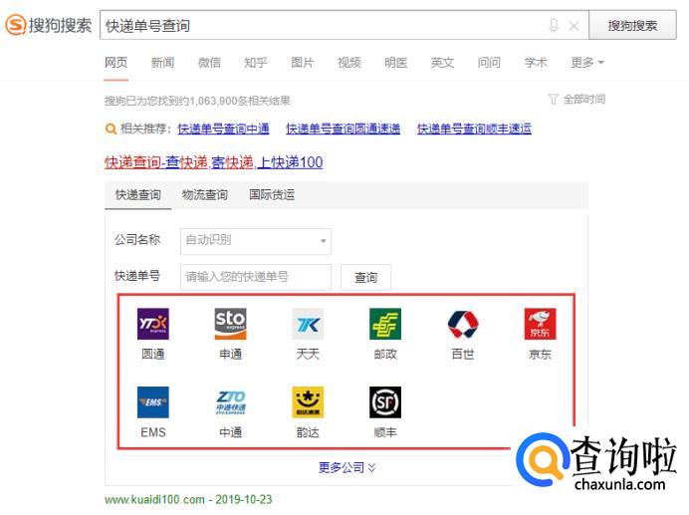The image size is (689, 515).
Task: Select the 天天 express icon
Action: [x=308, y=324]
